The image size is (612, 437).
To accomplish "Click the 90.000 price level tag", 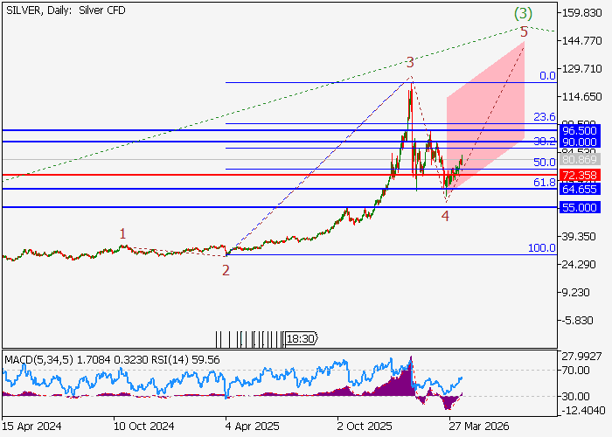I will click(x=579, y=142).
